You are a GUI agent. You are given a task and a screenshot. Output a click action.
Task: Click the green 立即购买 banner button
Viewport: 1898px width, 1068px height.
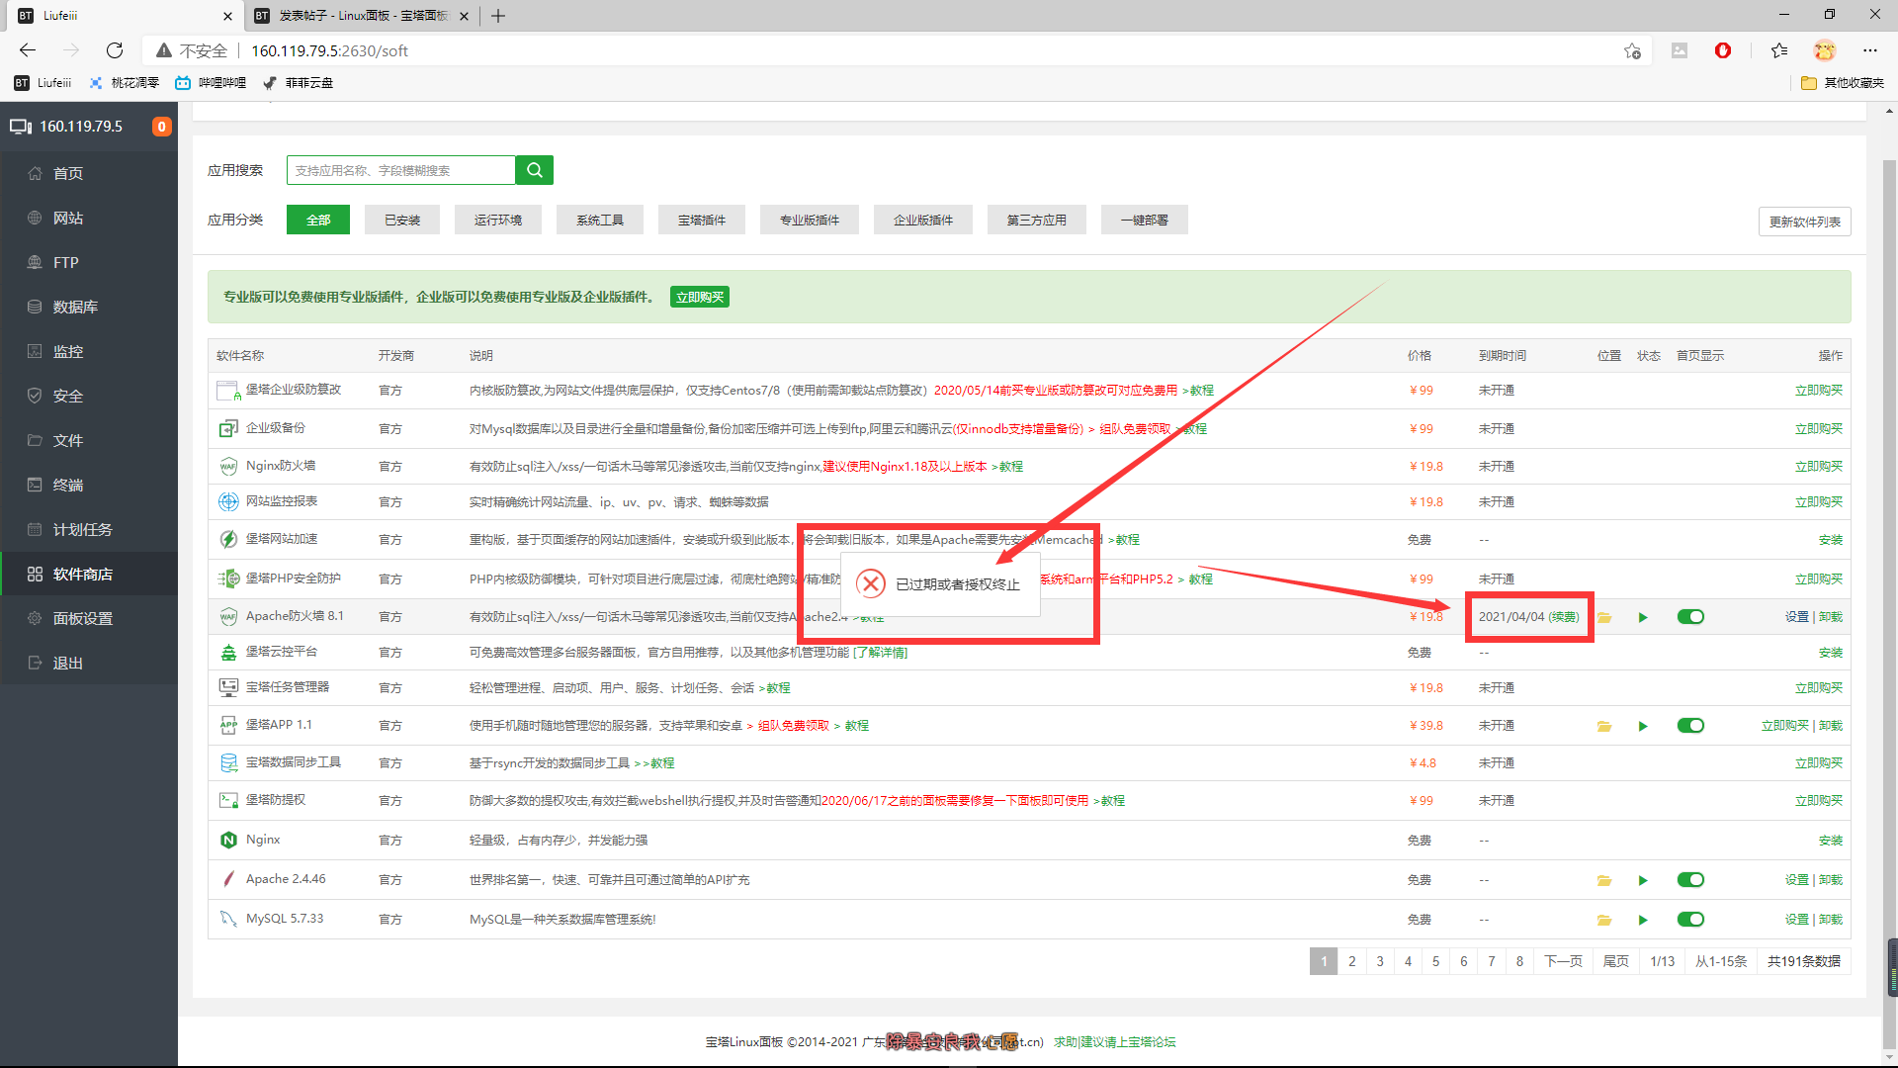coord(700,297)
